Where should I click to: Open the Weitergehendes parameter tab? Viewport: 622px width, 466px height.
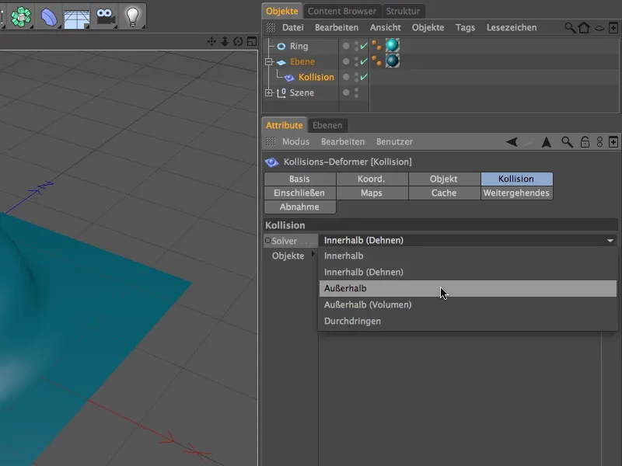click(516, 193)
